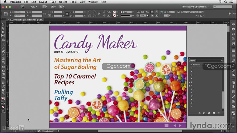Image resolution: width=237 pixels, height=133 pixels.
Task: Click the Index panel tab
Action: [193, 61]
